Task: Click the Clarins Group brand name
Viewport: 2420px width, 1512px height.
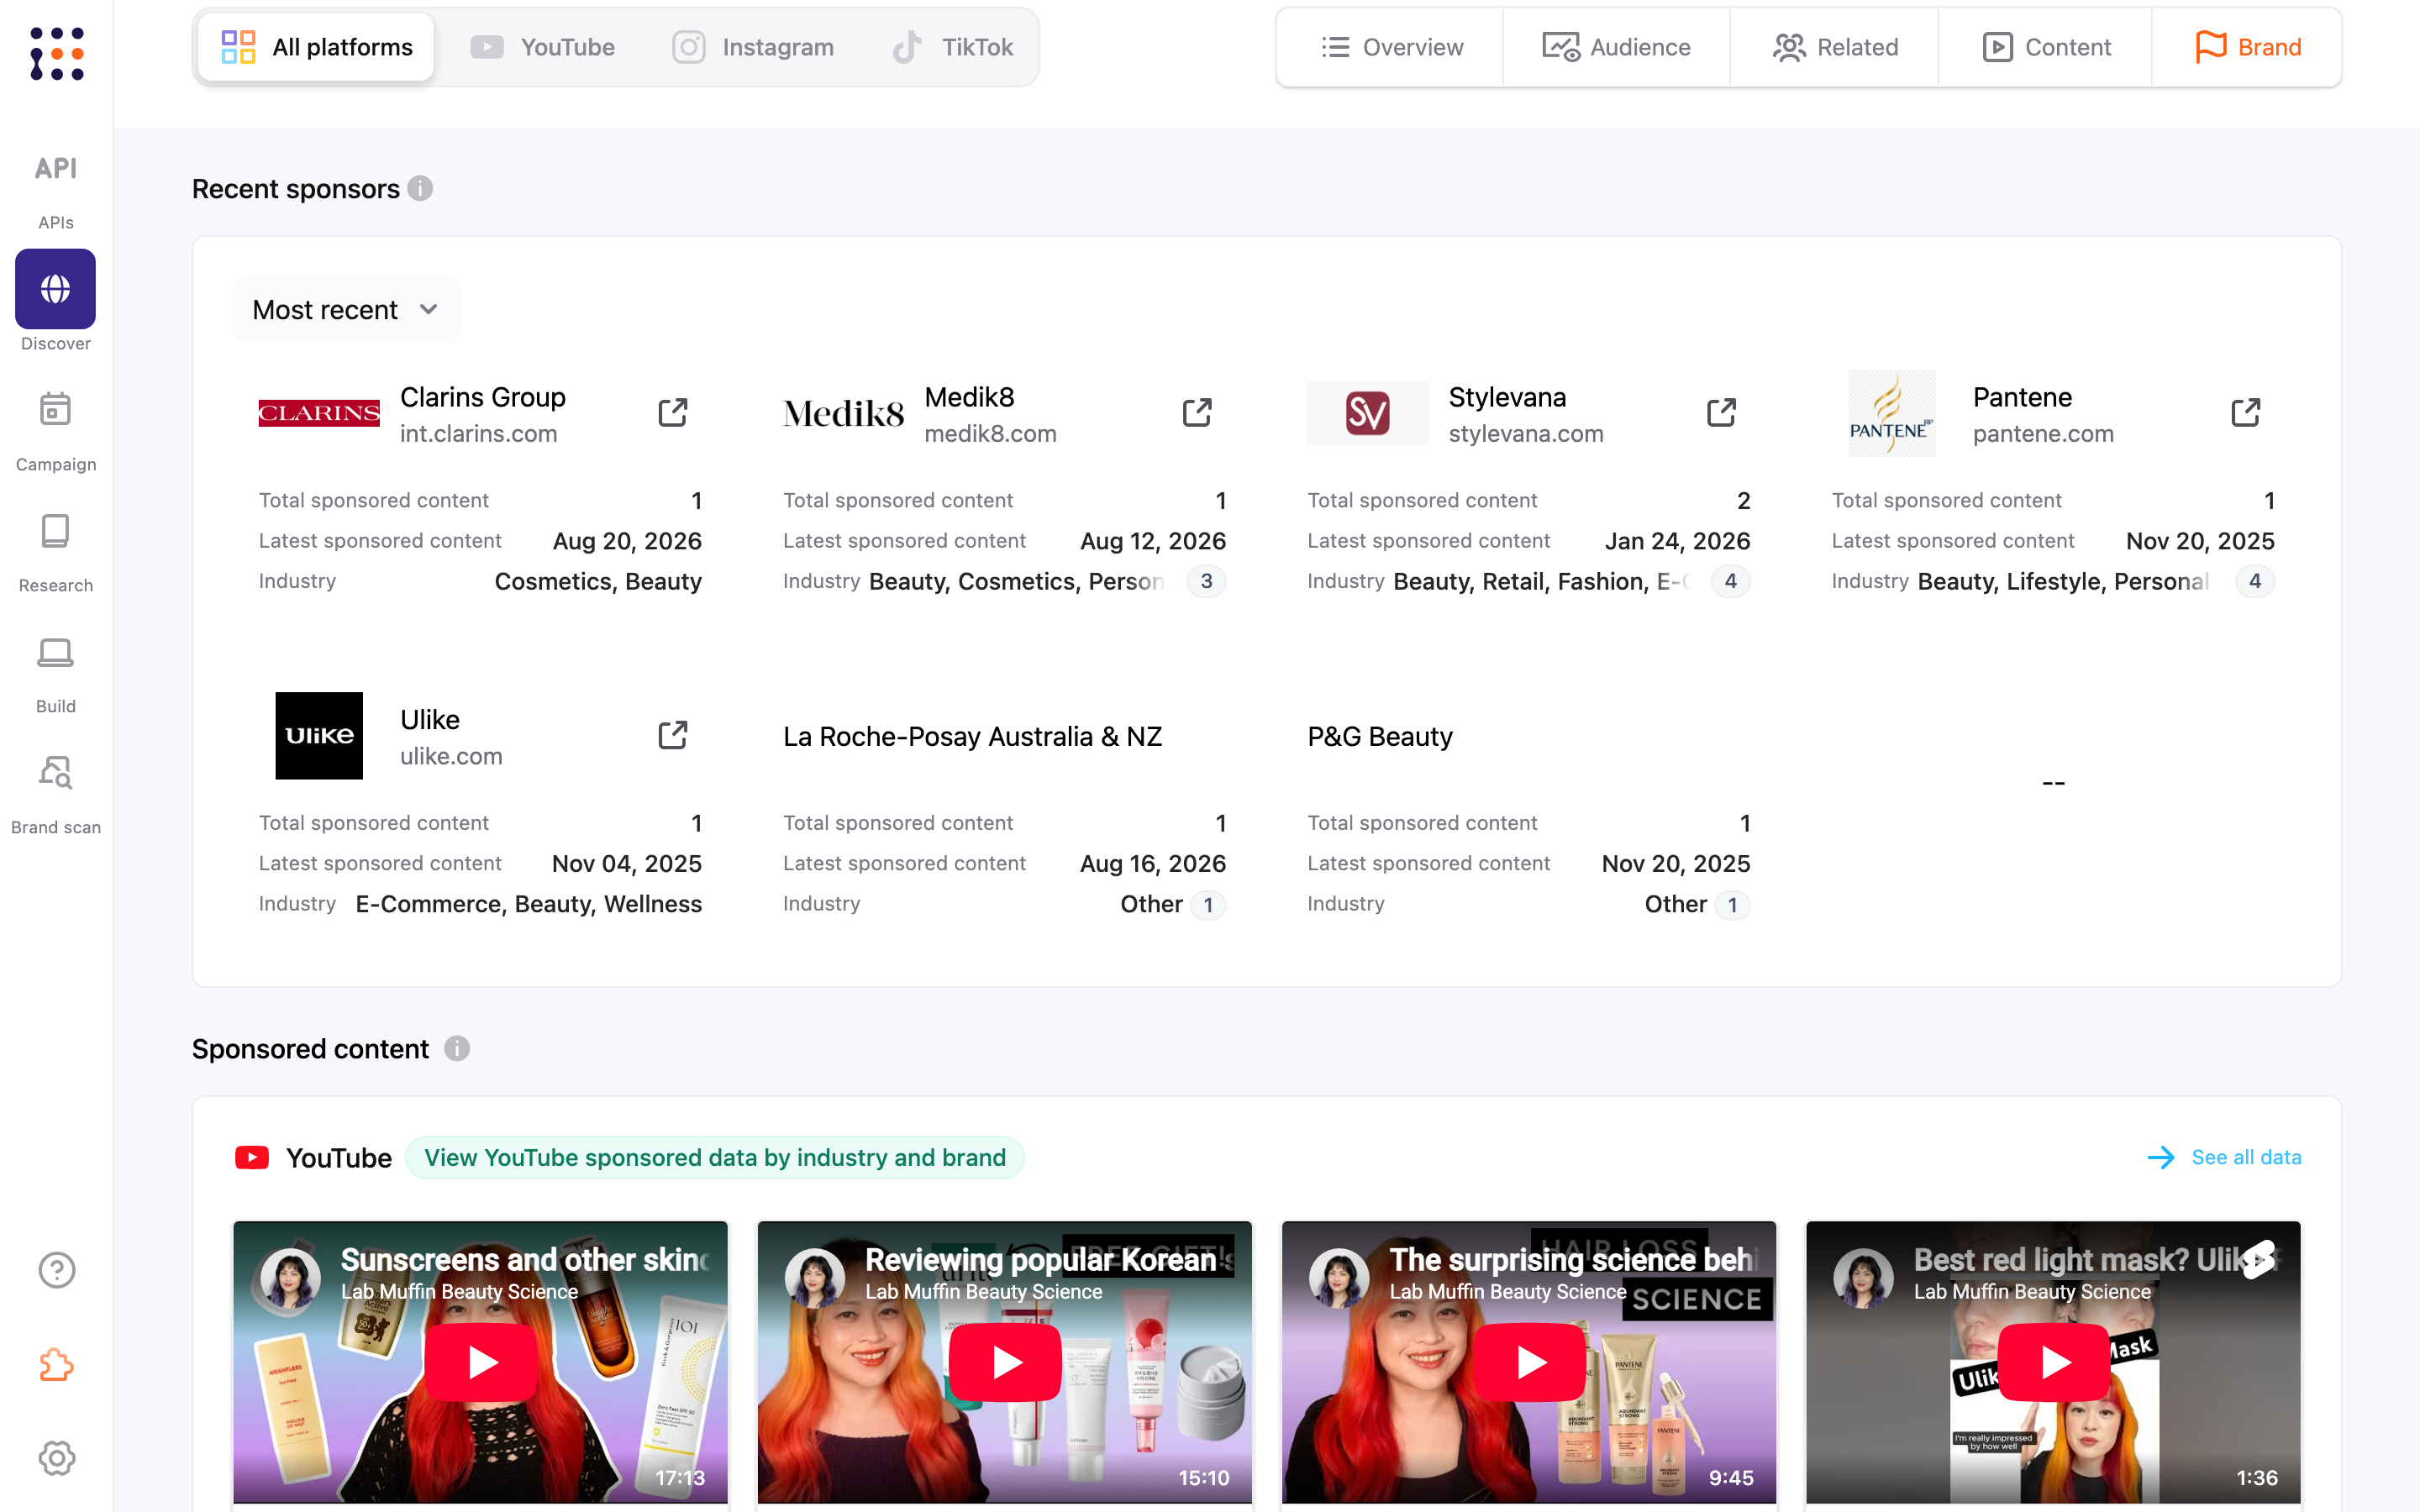Action: click(x=483, y=397)
